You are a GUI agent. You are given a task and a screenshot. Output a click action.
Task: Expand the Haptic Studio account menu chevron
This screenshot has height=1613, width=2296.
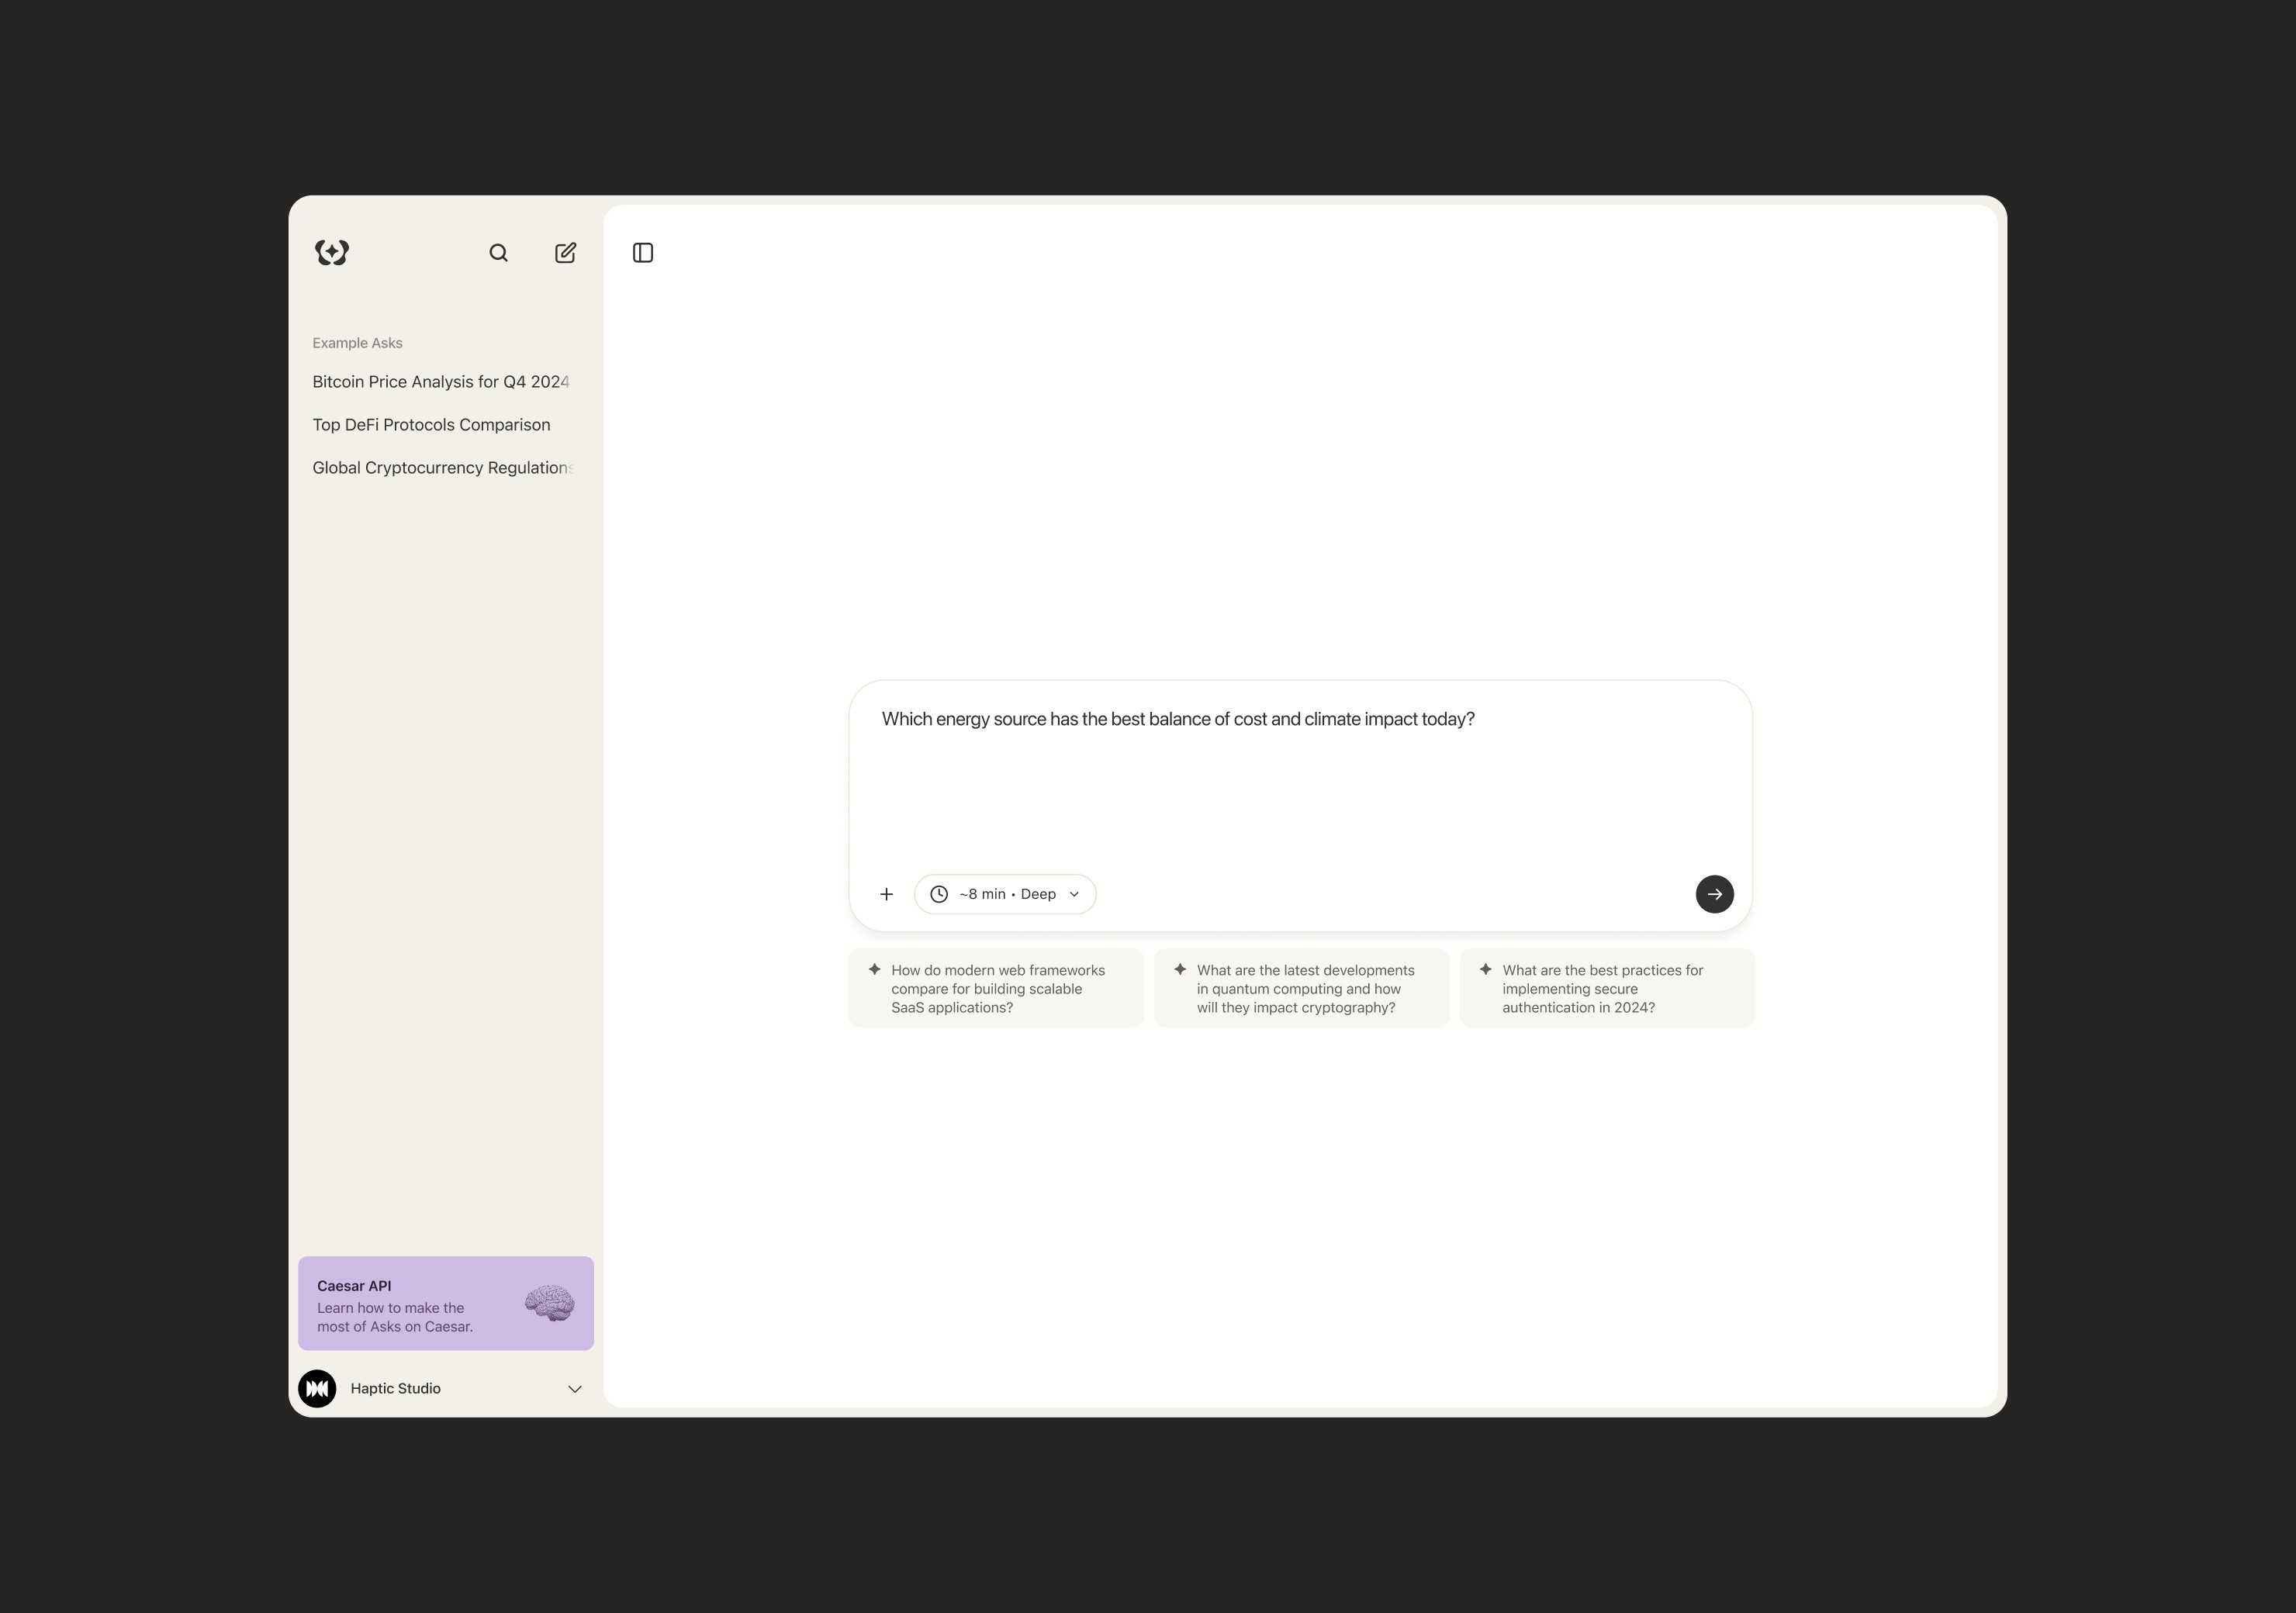tap(575, 1389)
